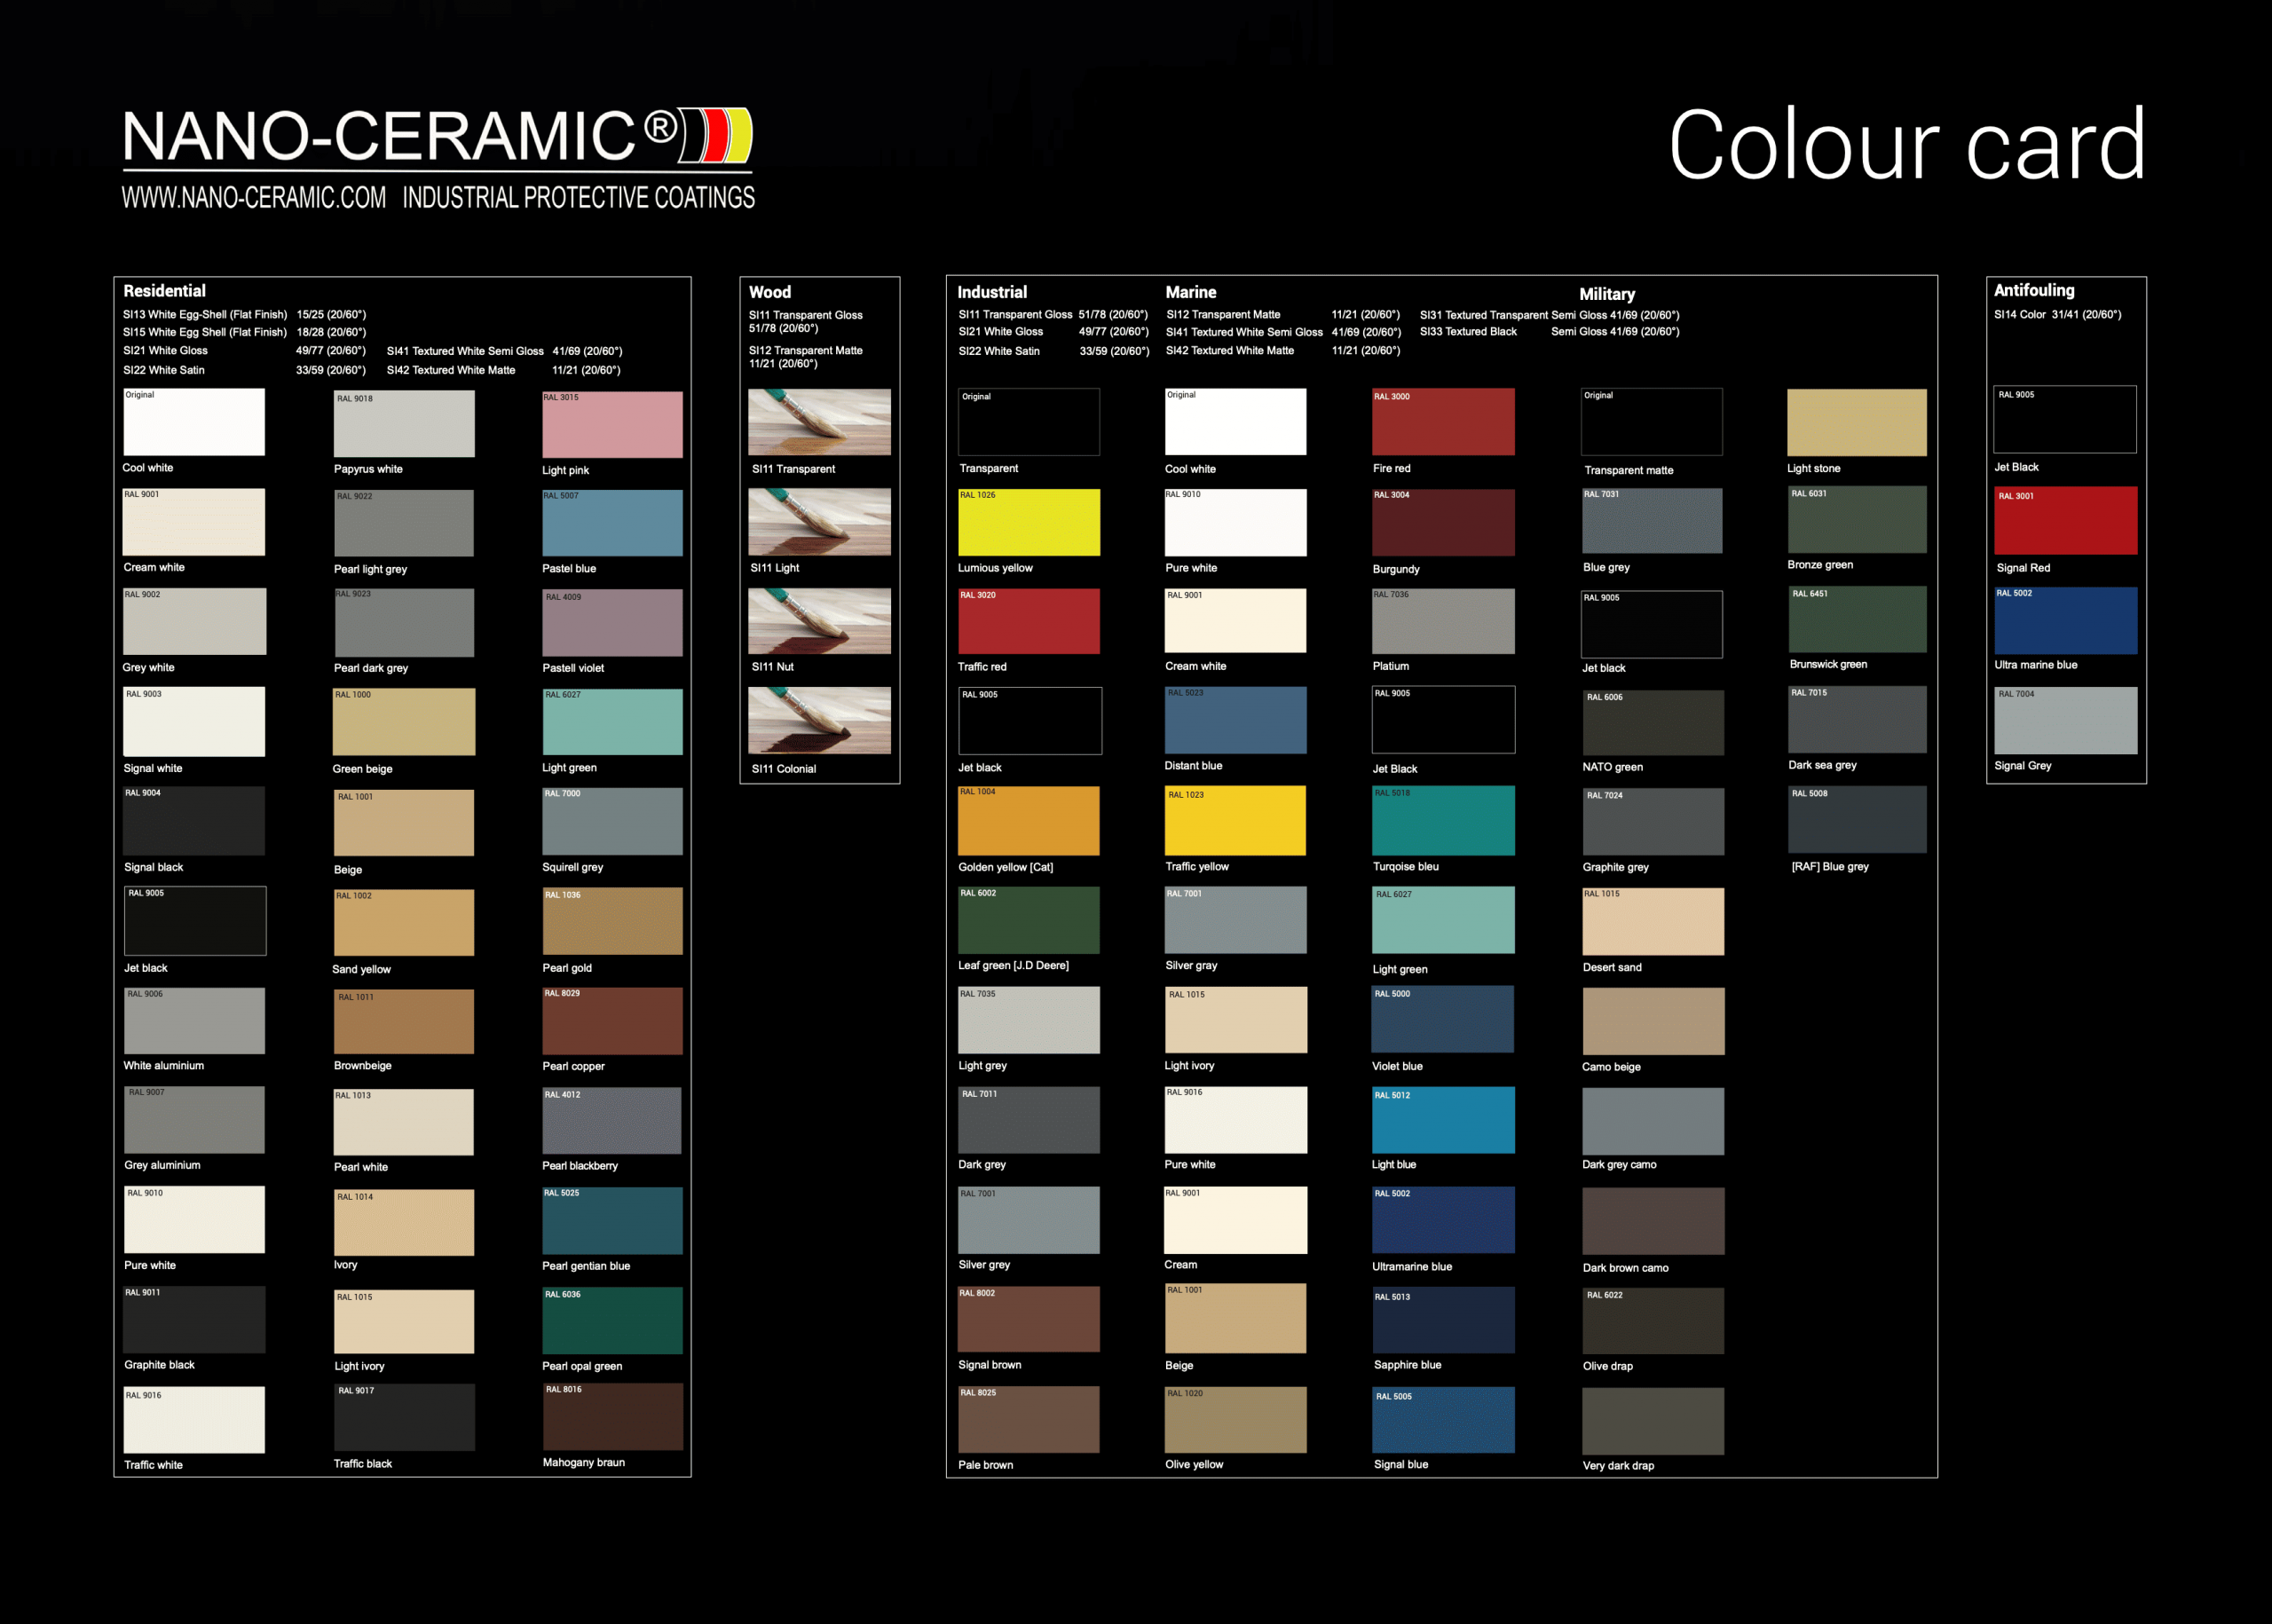The image size is (2272, 1624).
Task: Click the SI11 Transparent wood thumbnail
Action: [819, 422]
